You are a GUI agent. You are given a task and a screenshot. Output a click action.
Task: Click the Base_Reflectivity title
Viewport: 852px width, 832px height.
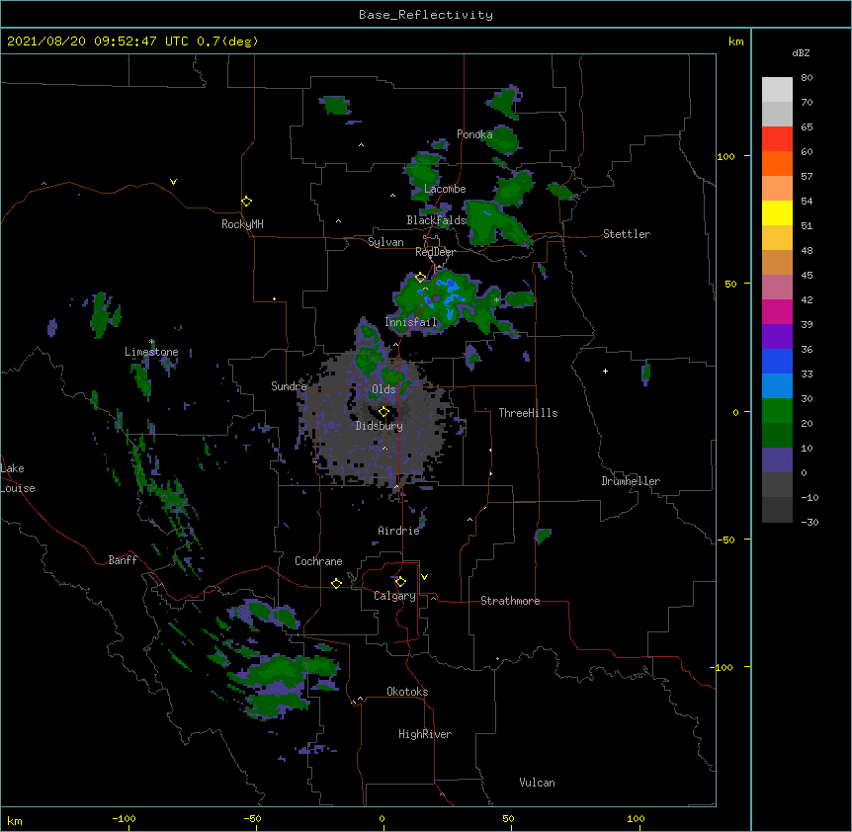click(426, 15)
